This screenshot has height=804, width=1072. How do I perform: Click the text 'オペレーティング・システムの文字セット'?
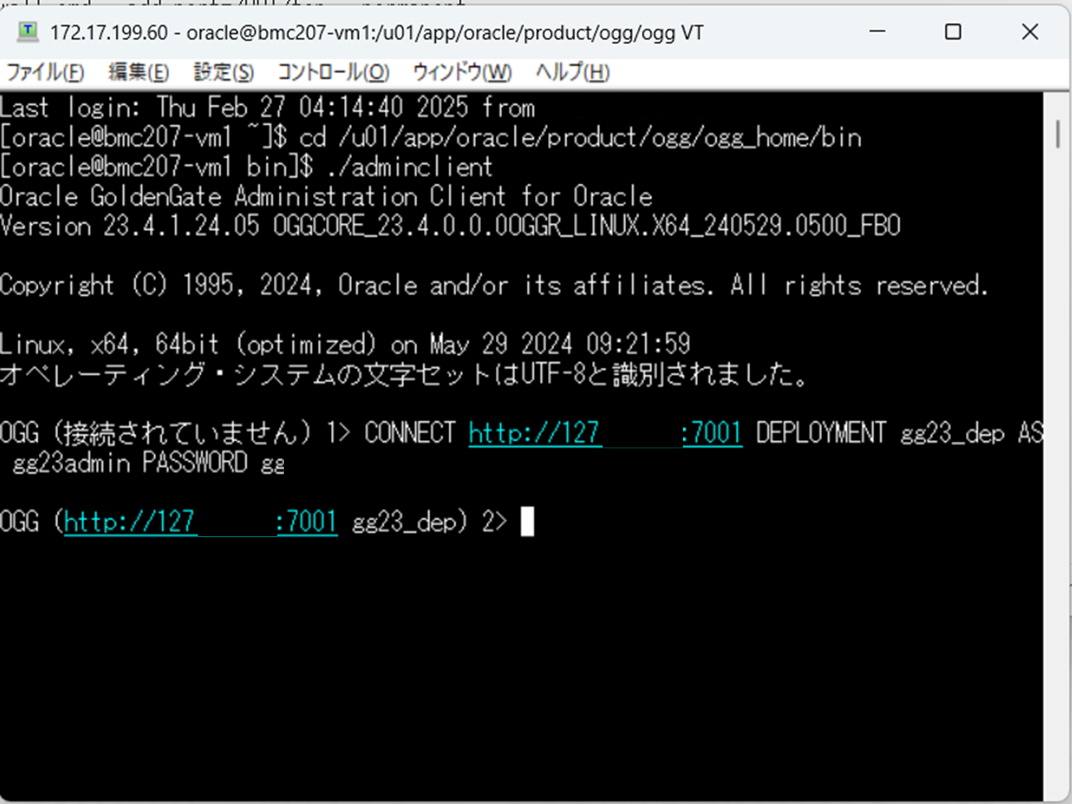[245, 375]
